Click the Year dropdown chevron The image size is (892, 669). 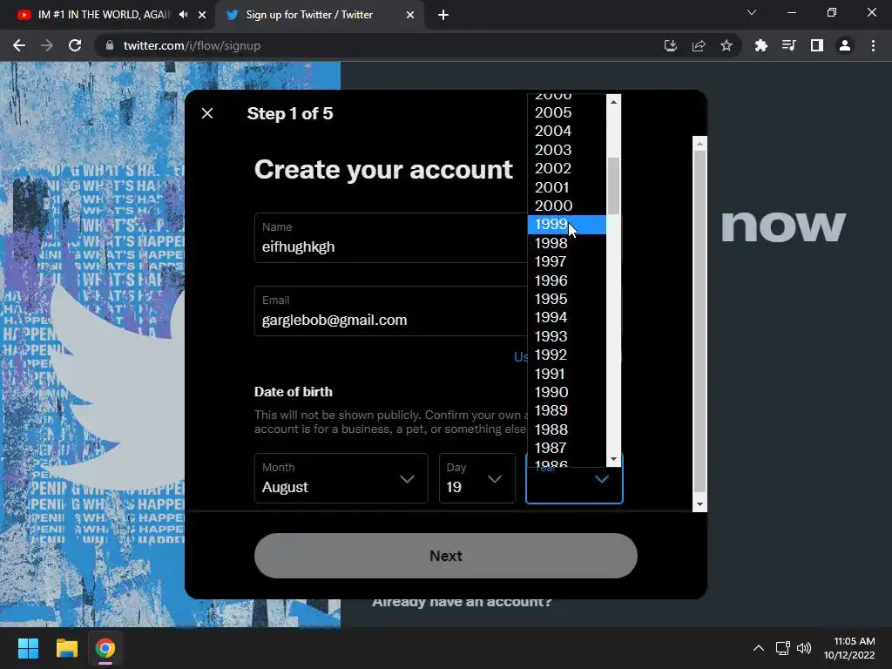602,479
